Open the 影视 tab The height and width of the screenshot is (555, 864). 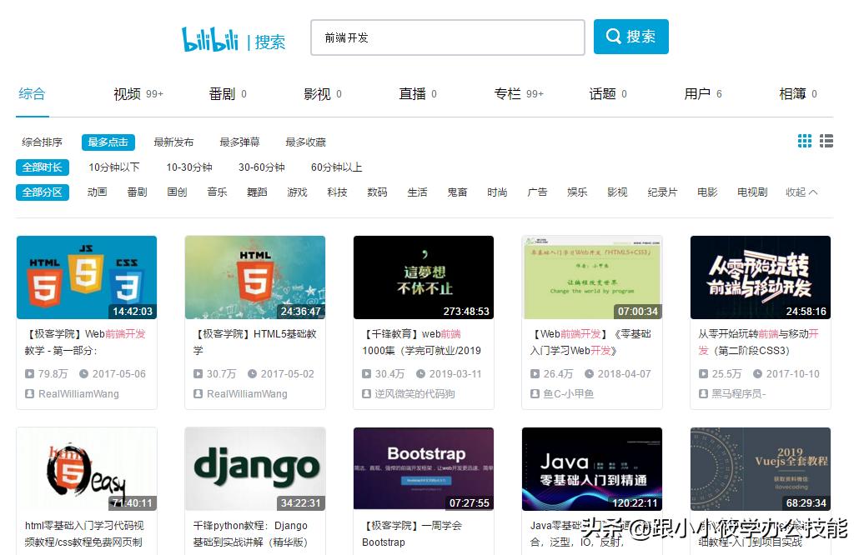(x=323, y=94)
